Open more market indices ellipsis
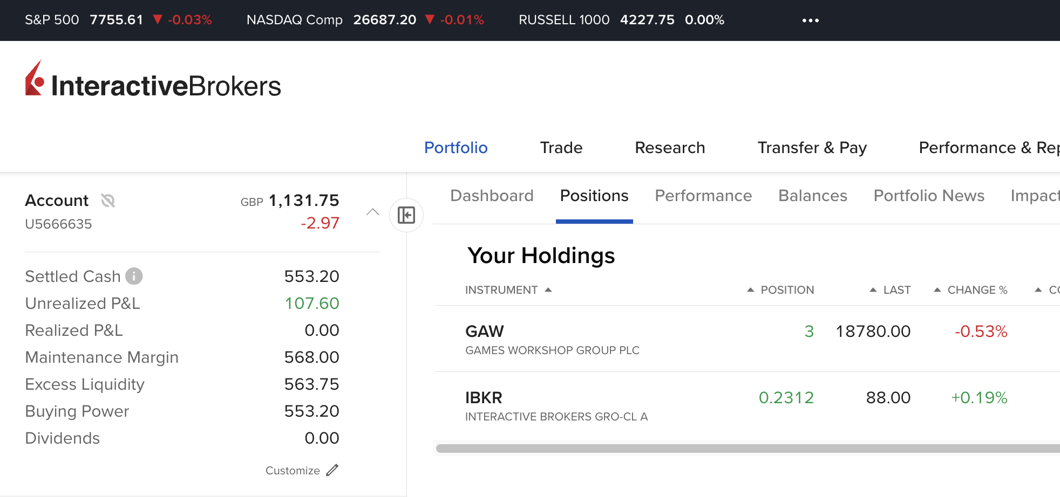The image size is (1060, 497). coord(810,20)
